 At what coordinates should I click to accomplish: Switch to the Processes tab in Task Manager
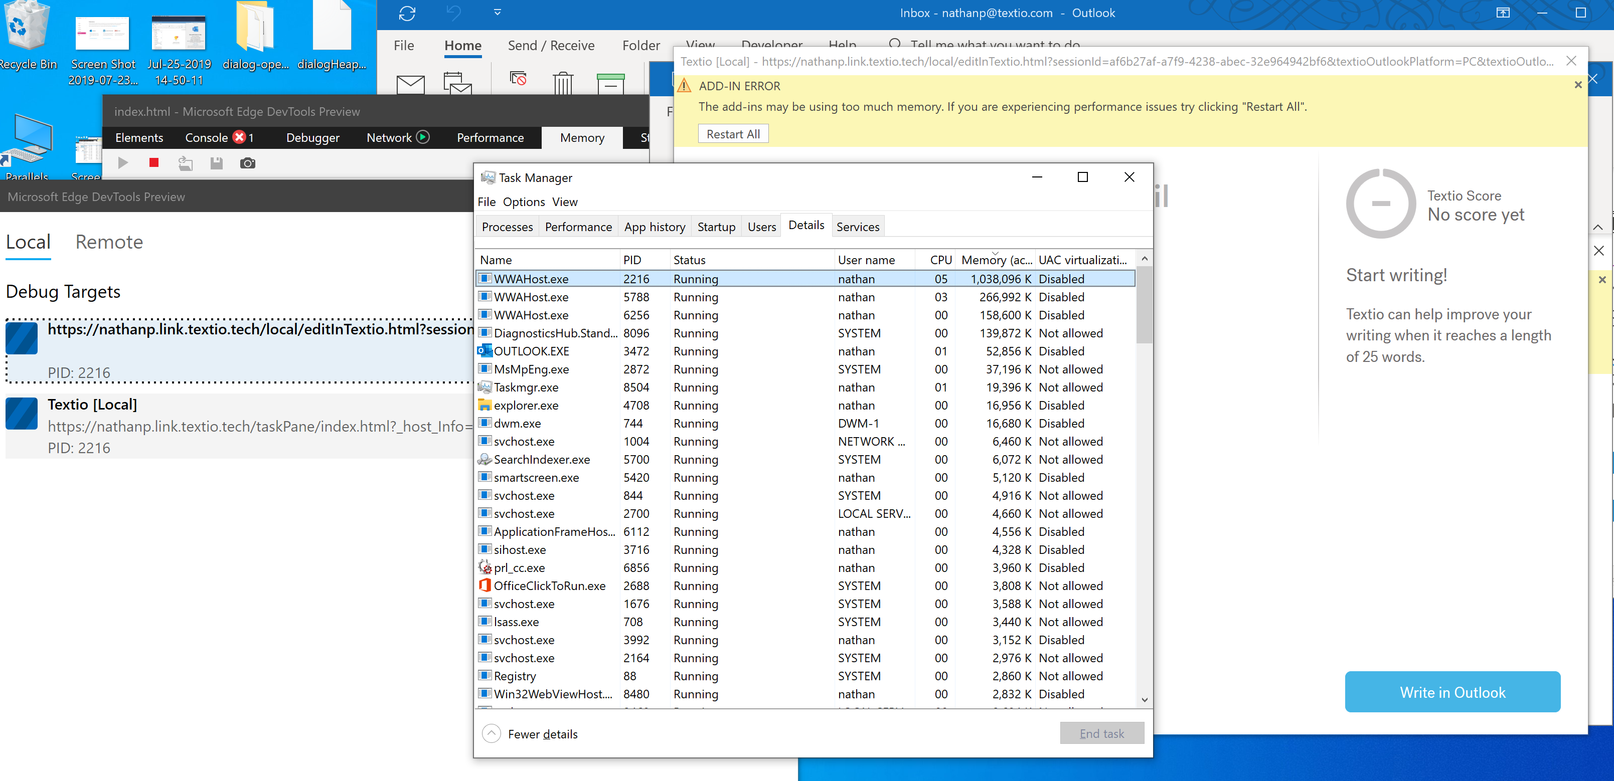click(508, 227)
